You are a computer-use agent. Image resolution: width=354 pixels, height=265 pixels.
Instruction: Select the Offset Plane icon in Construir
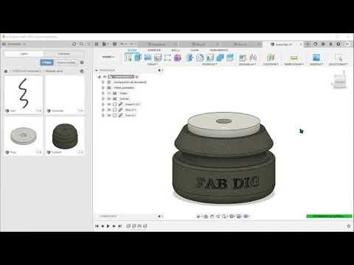[x=271, y=57]
